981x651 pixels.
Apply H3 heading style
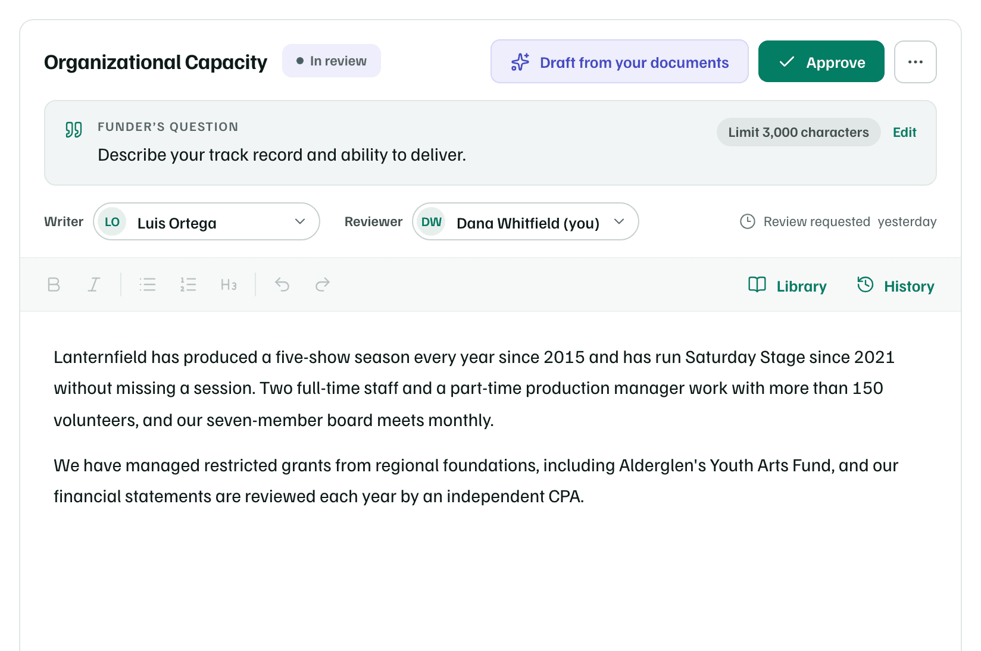(229, 284)
